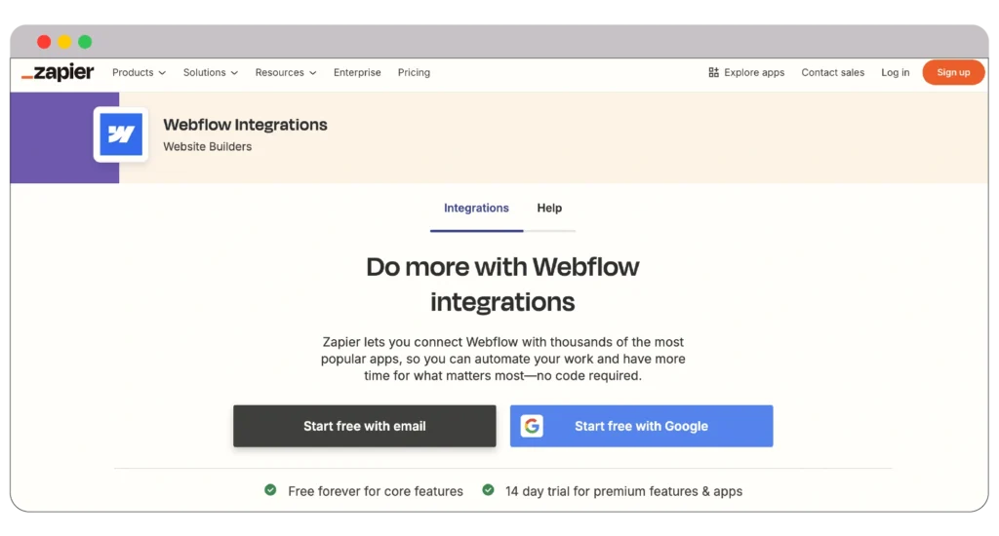Viewport: 999px width, 536px height.
Task: Open the Pricing page
Action: tap(414, 72)
